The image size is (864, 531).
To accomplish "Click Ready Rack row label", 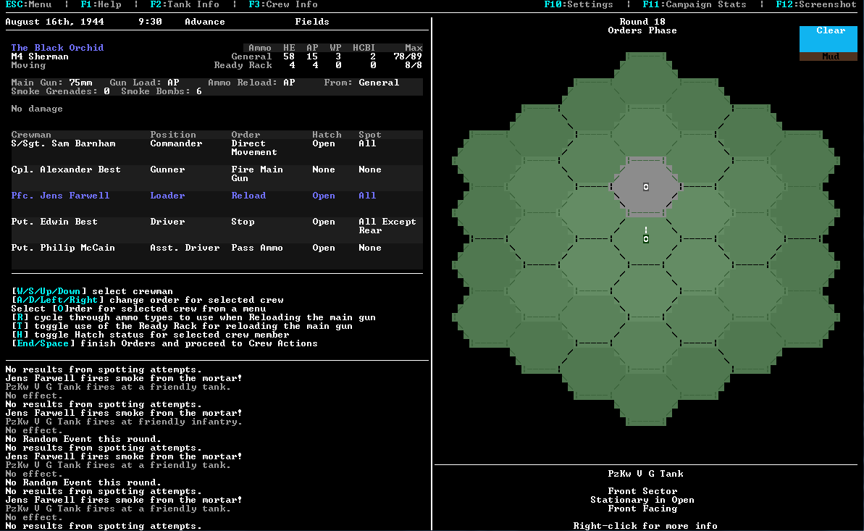I will point(243,65).
